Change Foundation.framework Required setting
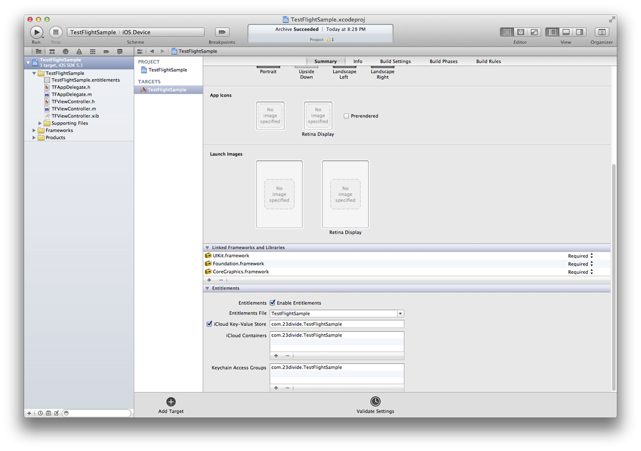The image size is (641, 451). (x=580, y=264)
